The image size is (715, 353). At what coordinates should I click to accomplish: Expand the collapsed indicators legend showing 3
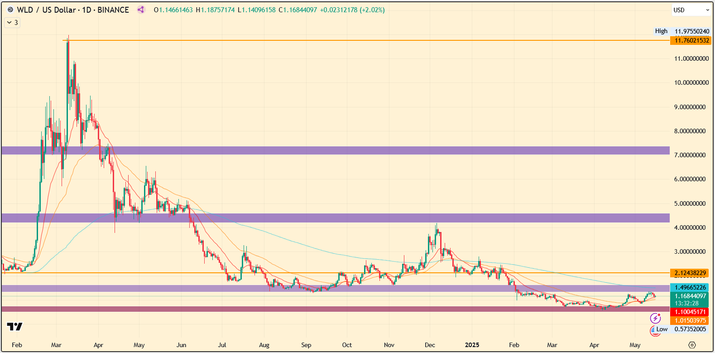(12, 22)
